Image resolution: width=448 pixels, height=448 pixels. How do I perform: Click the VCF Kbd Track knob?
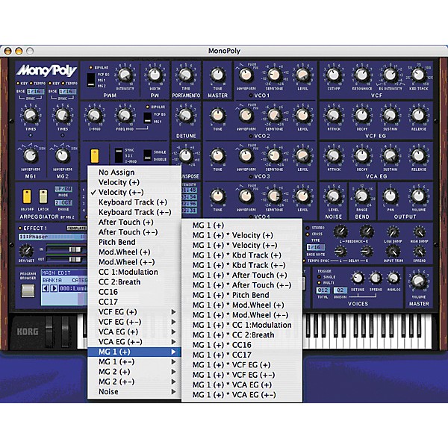point(419,75)
